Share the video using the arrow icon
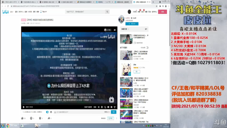This screenshot has width=227, height=128. [x=49, y=118]
